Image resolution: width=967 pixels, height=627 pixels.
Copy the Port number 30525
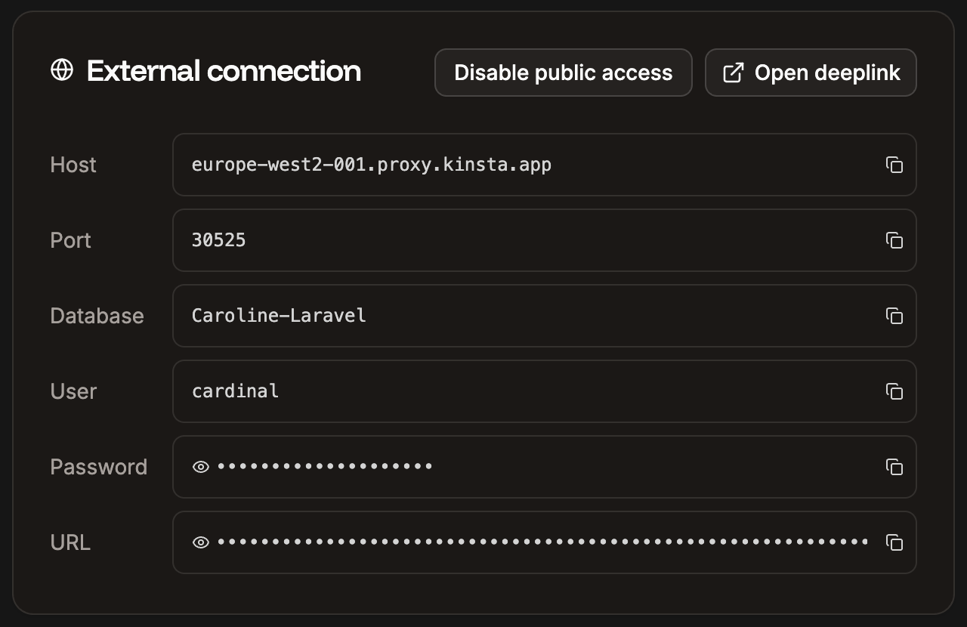(x=894, y=240)
